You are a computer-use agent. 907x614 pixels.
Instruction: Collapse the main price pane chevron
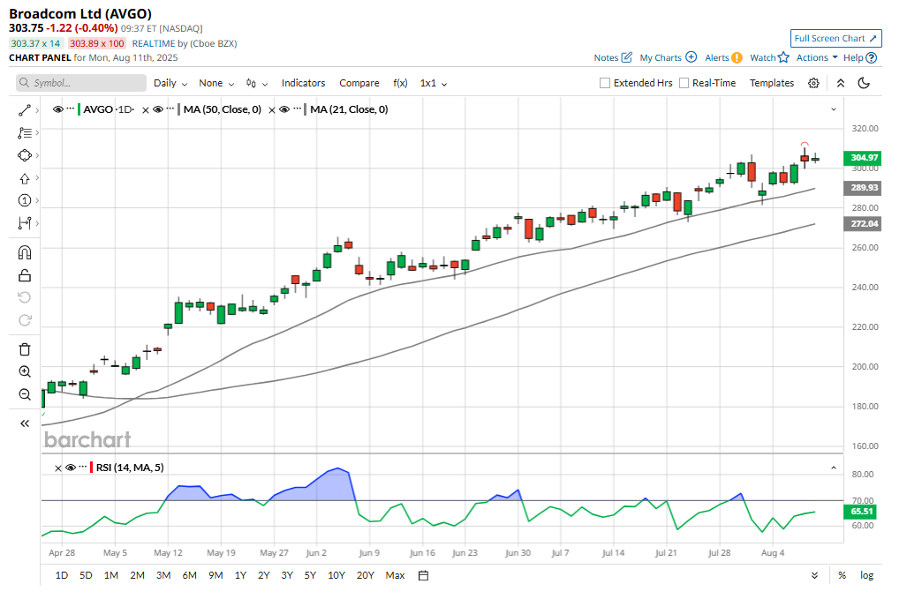(x=834, y=109)
